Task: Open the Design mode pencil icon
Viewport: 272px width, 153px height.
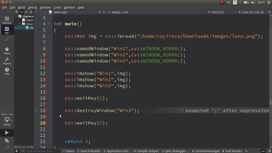Action: tap(7, 40)
